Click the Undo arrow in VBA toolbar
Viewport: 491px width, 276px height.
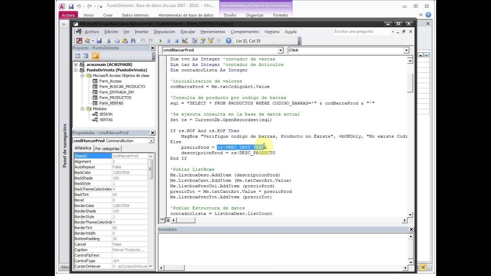143,41
